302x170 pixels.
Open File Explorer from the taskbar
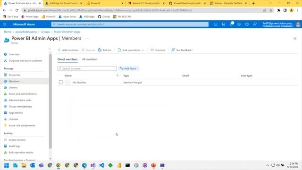coord(24,165)
